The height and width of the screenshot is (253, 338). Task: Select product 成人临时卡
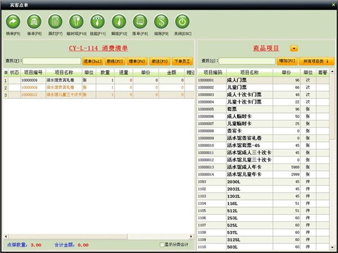(x=263, y=116)
